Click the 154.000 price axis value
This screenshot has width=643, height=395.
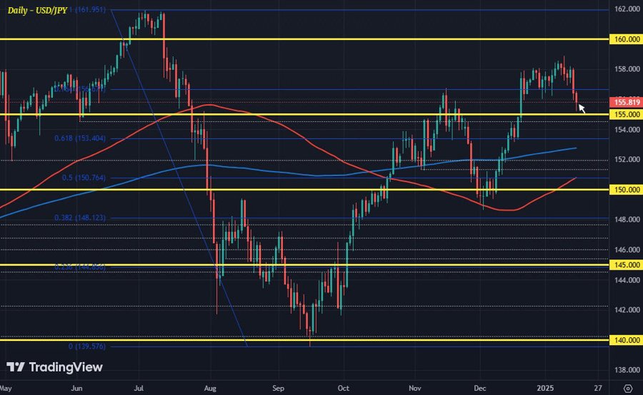(x=627, y=130)
